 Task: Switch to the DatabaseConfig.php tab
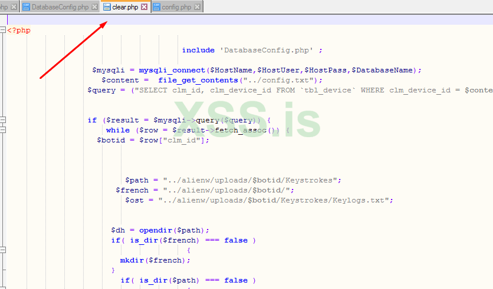pyautogui.click(x=60, y=7)
